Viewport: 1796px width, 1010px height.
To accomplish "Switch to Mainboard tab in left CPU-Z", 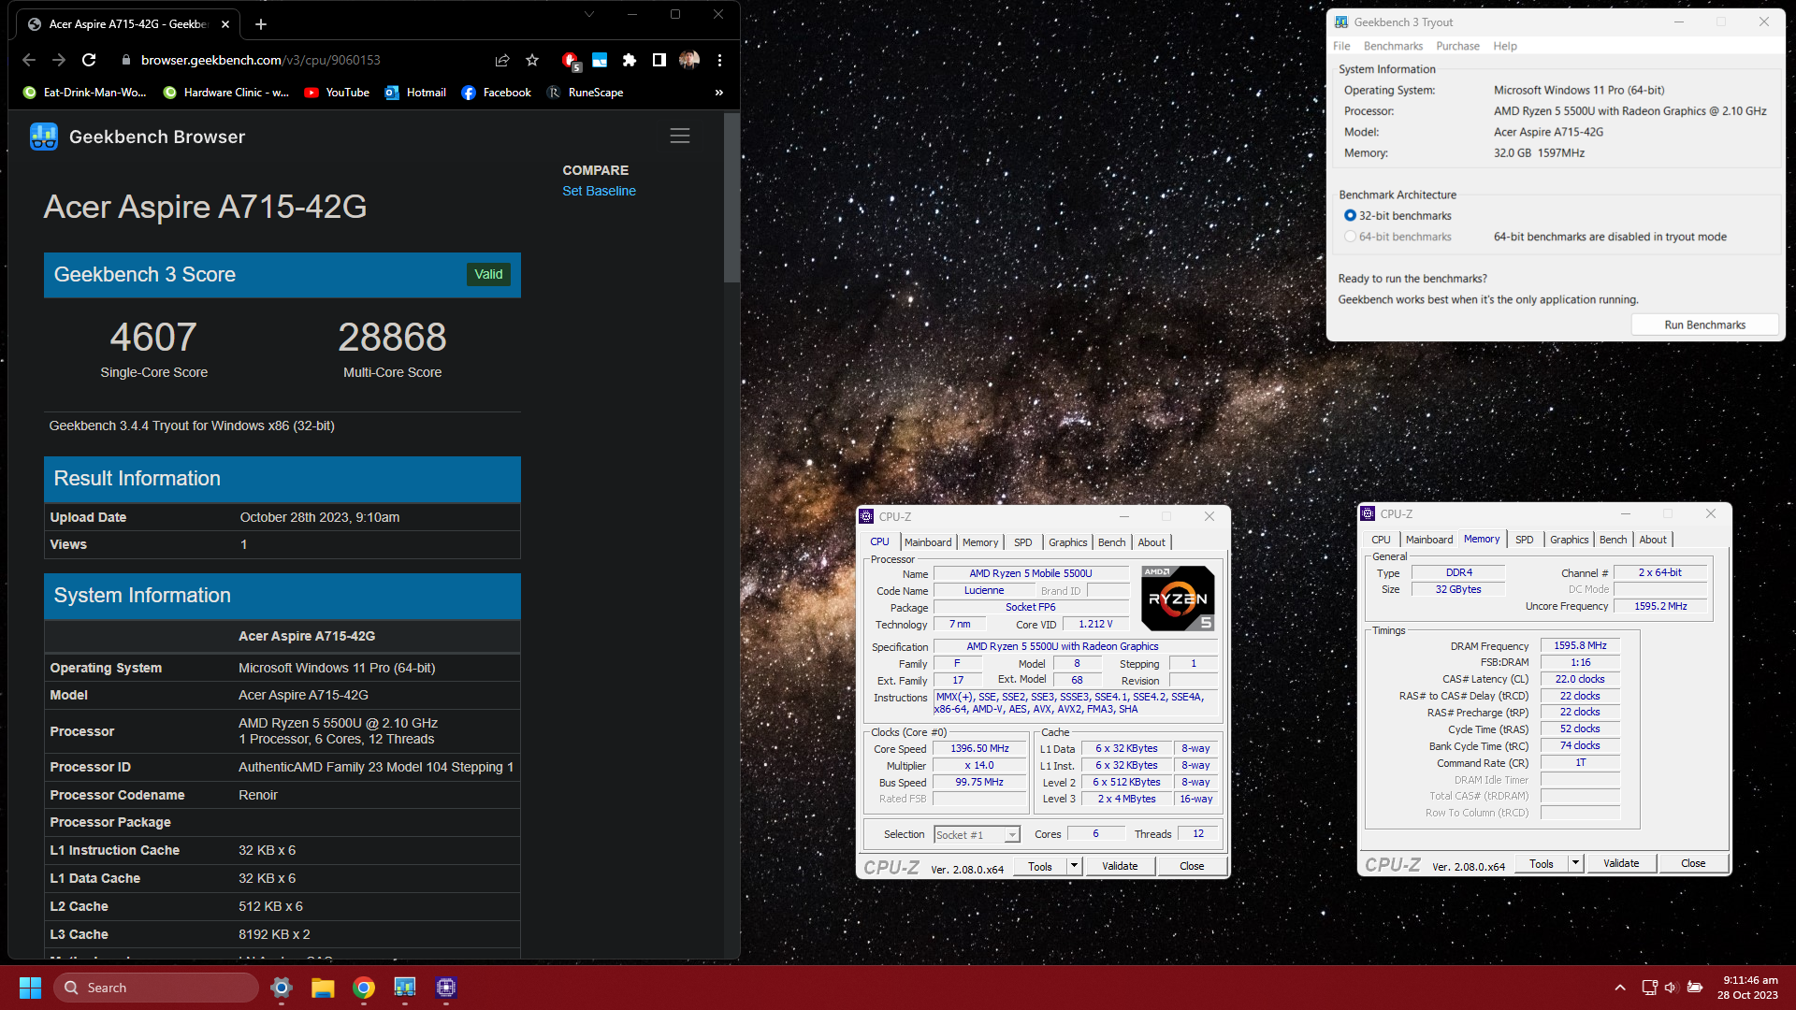I will coord(928,542).
